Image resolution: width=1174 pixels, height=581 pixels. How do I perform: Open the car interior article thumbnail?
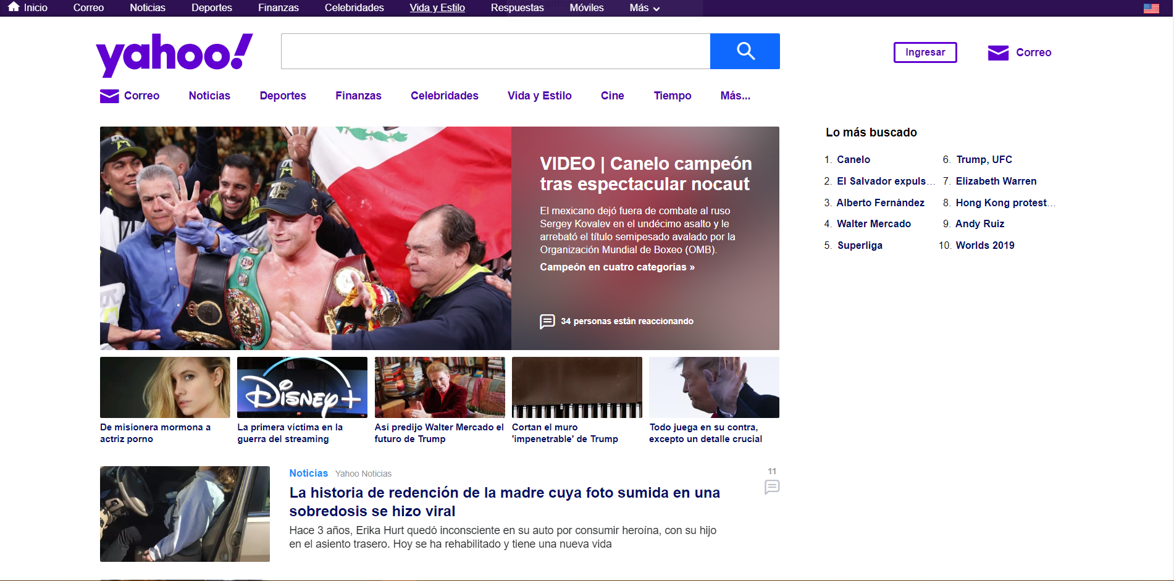click(x=185, y=514)
